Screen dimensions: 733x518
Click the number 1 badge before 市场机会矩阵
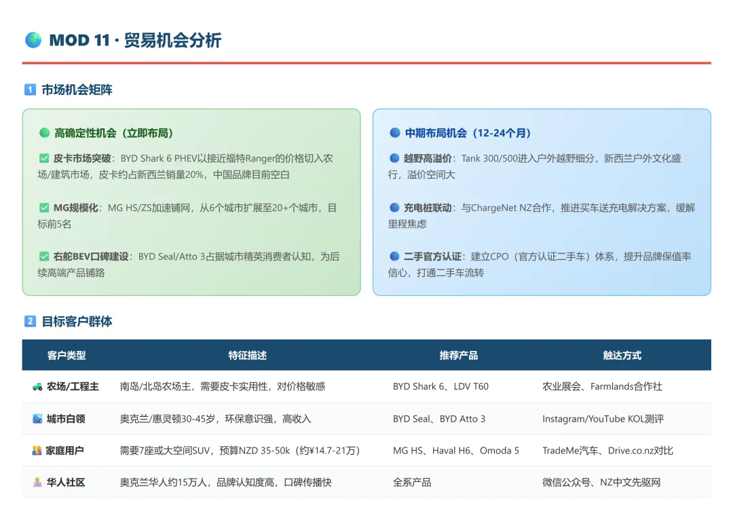click(30, 90)
